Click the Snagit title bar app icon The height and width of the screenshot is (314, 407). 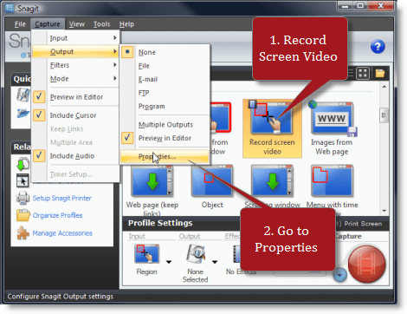(x=10, y=8)
